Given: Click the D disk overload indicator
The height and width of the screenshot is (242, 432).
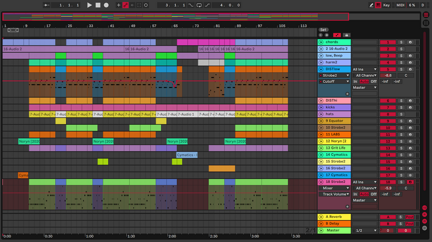Looking at the screenshot, I should [422, 5].
